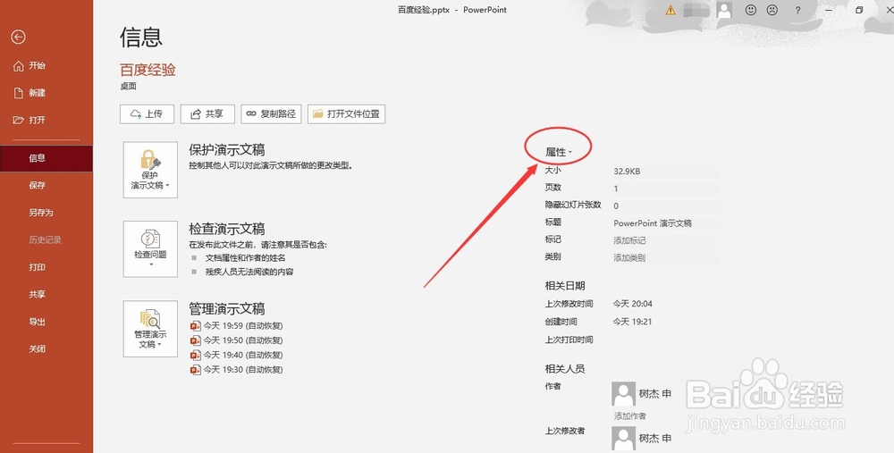Click the author avatar next to 作者
Image resolution: width=894 pixels, height=453 pixels.
click(623, 393)
